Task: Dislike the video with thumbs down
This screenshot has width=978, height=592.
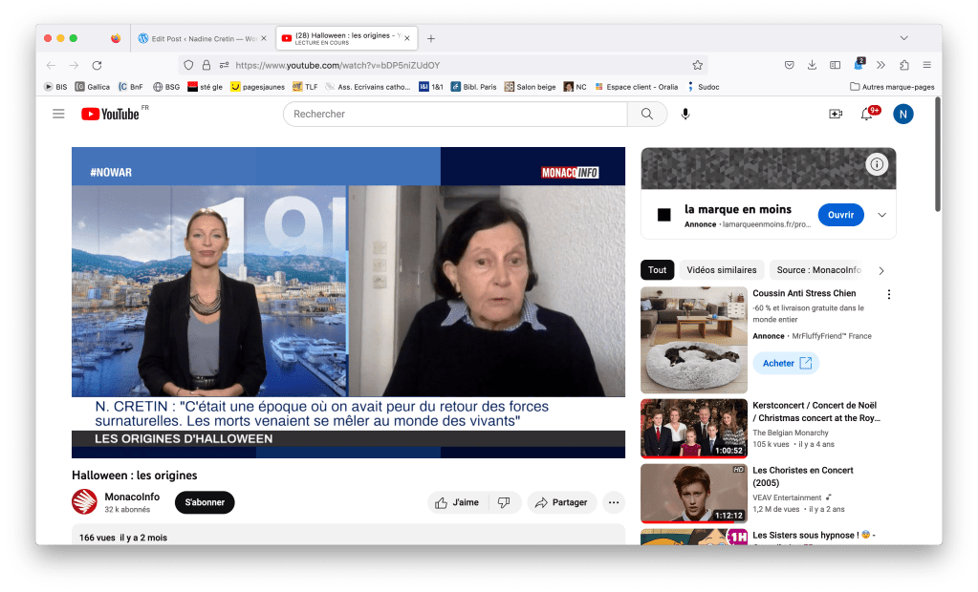Action: (504, 502)
